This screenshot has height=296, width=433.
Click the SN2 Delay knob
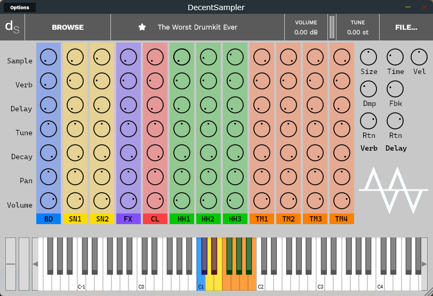(x=102, y=105)
